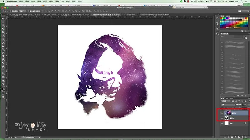
Task: Select the galaxy layer thumbnail
Action: (228, 113)
